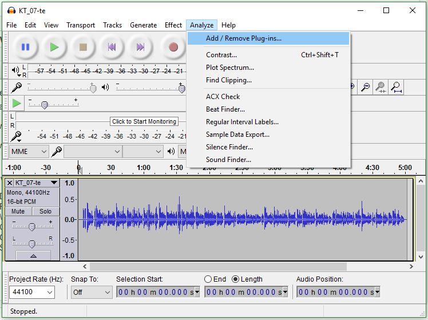428x320 pixels.
Task: Click the playback meter speaker icon
Action: (x=16, y=71)
